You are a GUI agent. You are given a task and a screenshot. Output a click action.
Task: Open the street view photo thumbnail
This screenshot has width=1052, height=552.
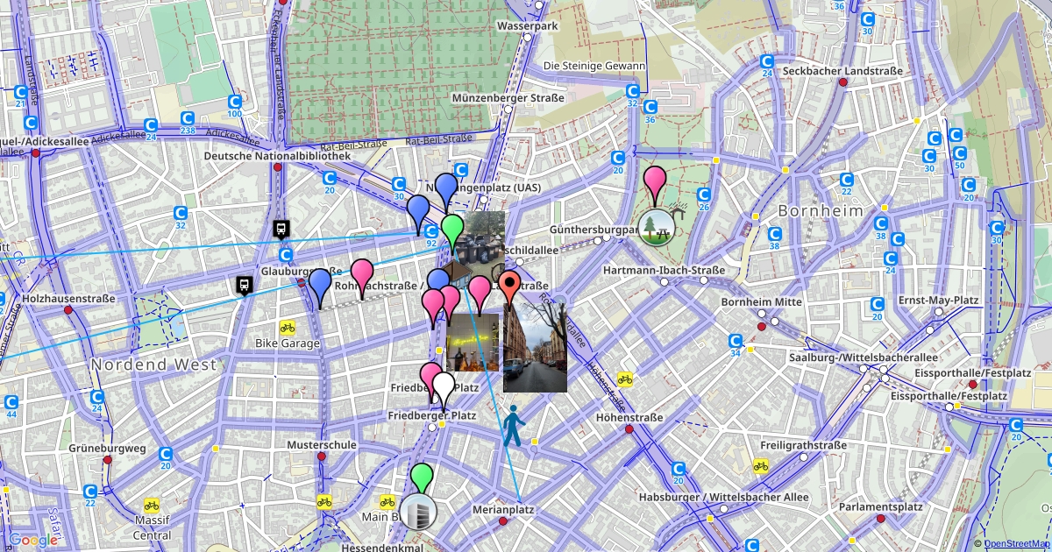point(535,348)
